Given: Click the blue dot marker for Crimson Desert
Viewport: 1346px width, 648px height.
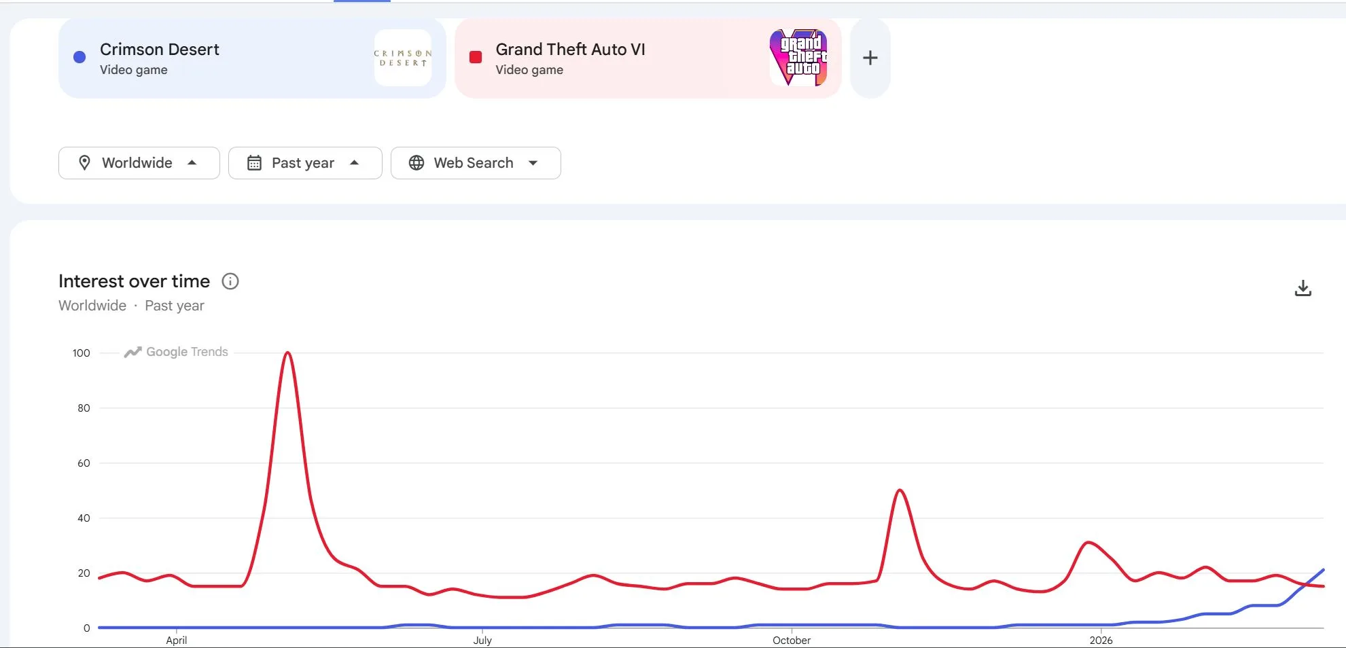Looking at the screenshot, I should (x=79, y=57).
